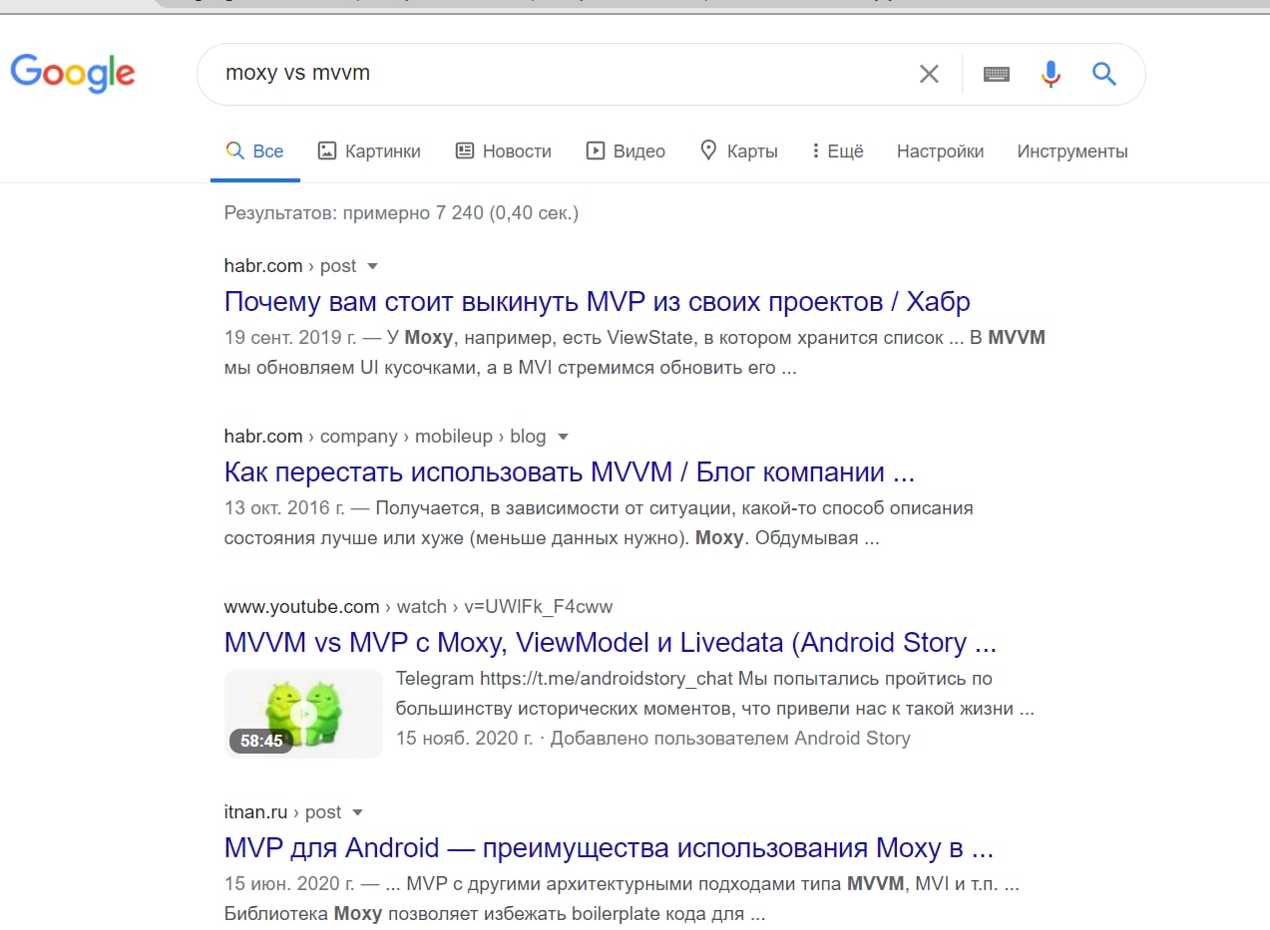Click the '58:45' video duration badge
This screenshot has width=1270, height=930.
pyautogui.click(x=261, y=742)
